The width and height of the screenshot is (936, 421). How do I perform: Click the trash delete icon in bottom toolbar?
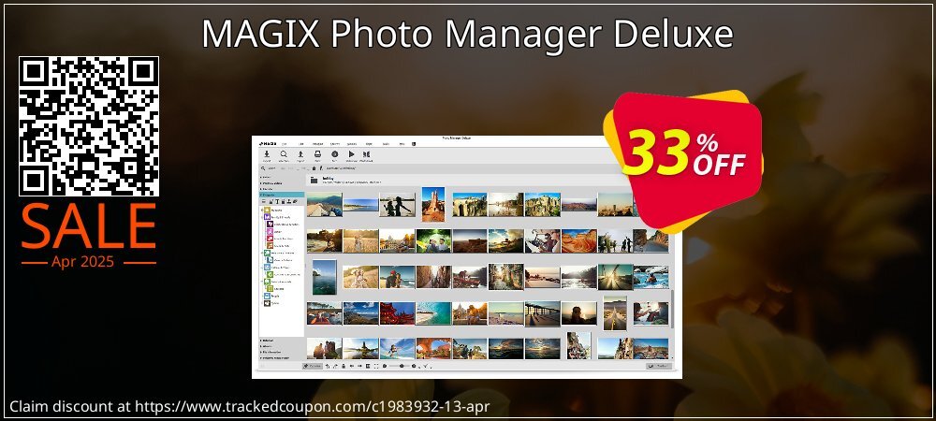(344, 366)
